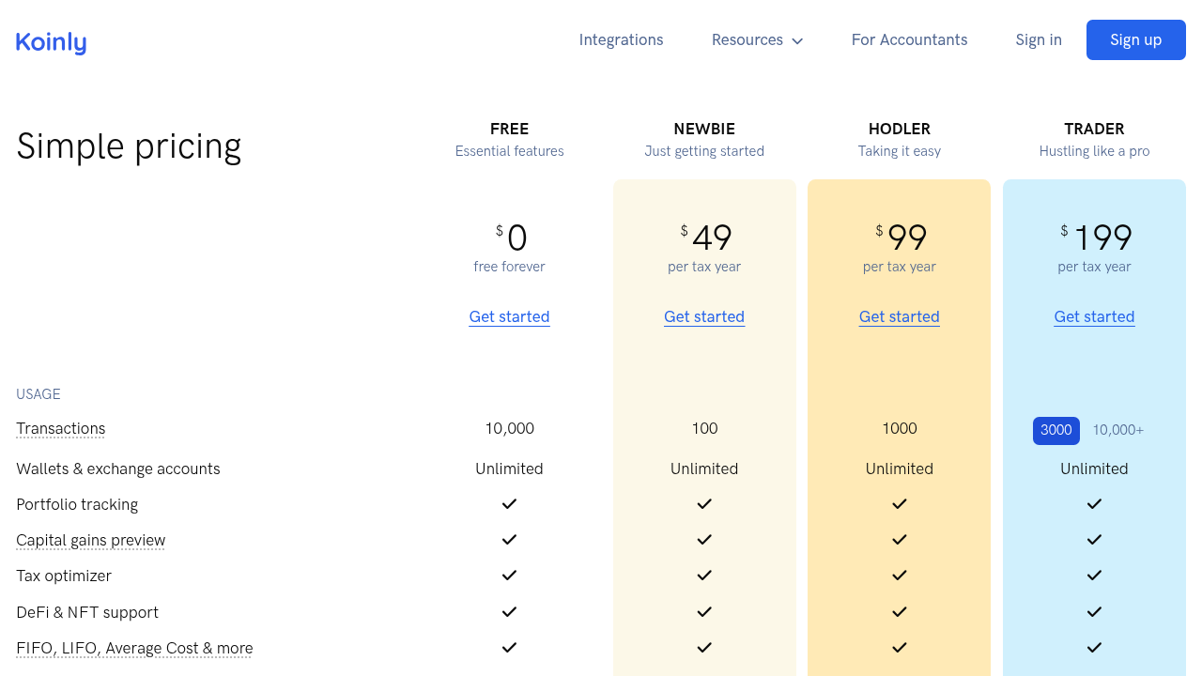Get started with the Newbie plan
The width and height of the screenshot is (1202, 676).
[x=704, y=316]
